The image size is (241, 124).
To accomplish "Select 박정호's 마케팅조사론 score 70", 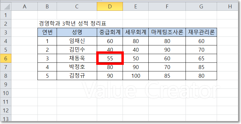I will 167,67.
